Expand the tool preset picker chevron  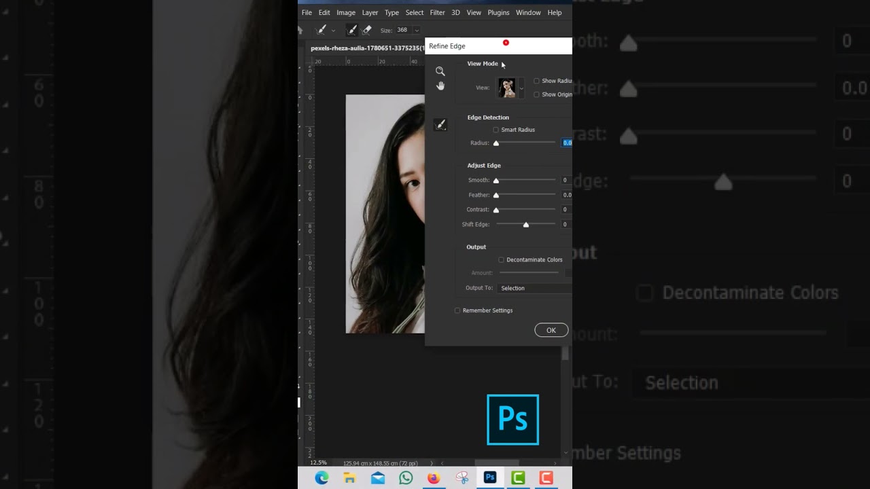click(333, 30)
